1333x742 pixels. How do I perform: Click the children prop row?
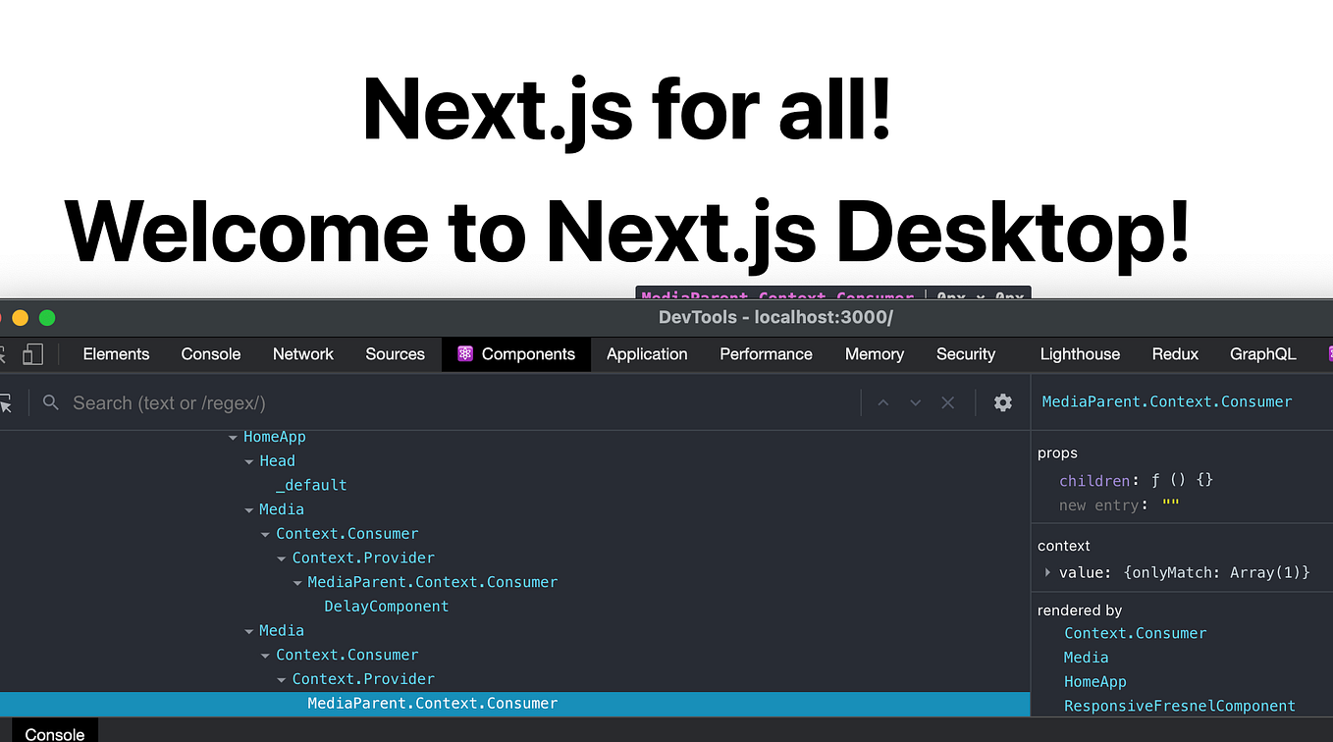coord(1137,481)
